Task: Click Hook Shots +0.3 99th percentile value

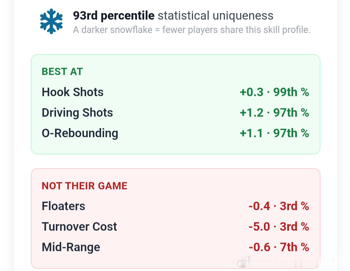Action: pos(274,92)
